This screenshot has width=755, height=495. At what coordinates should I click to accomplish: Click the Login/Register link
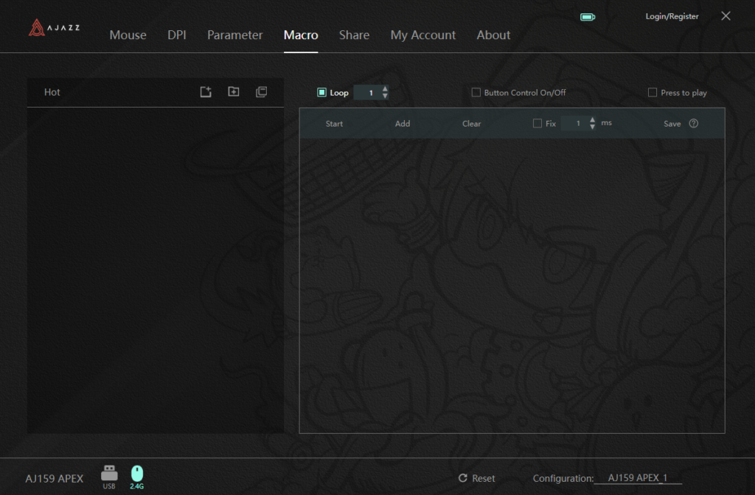tap(672, 16)
